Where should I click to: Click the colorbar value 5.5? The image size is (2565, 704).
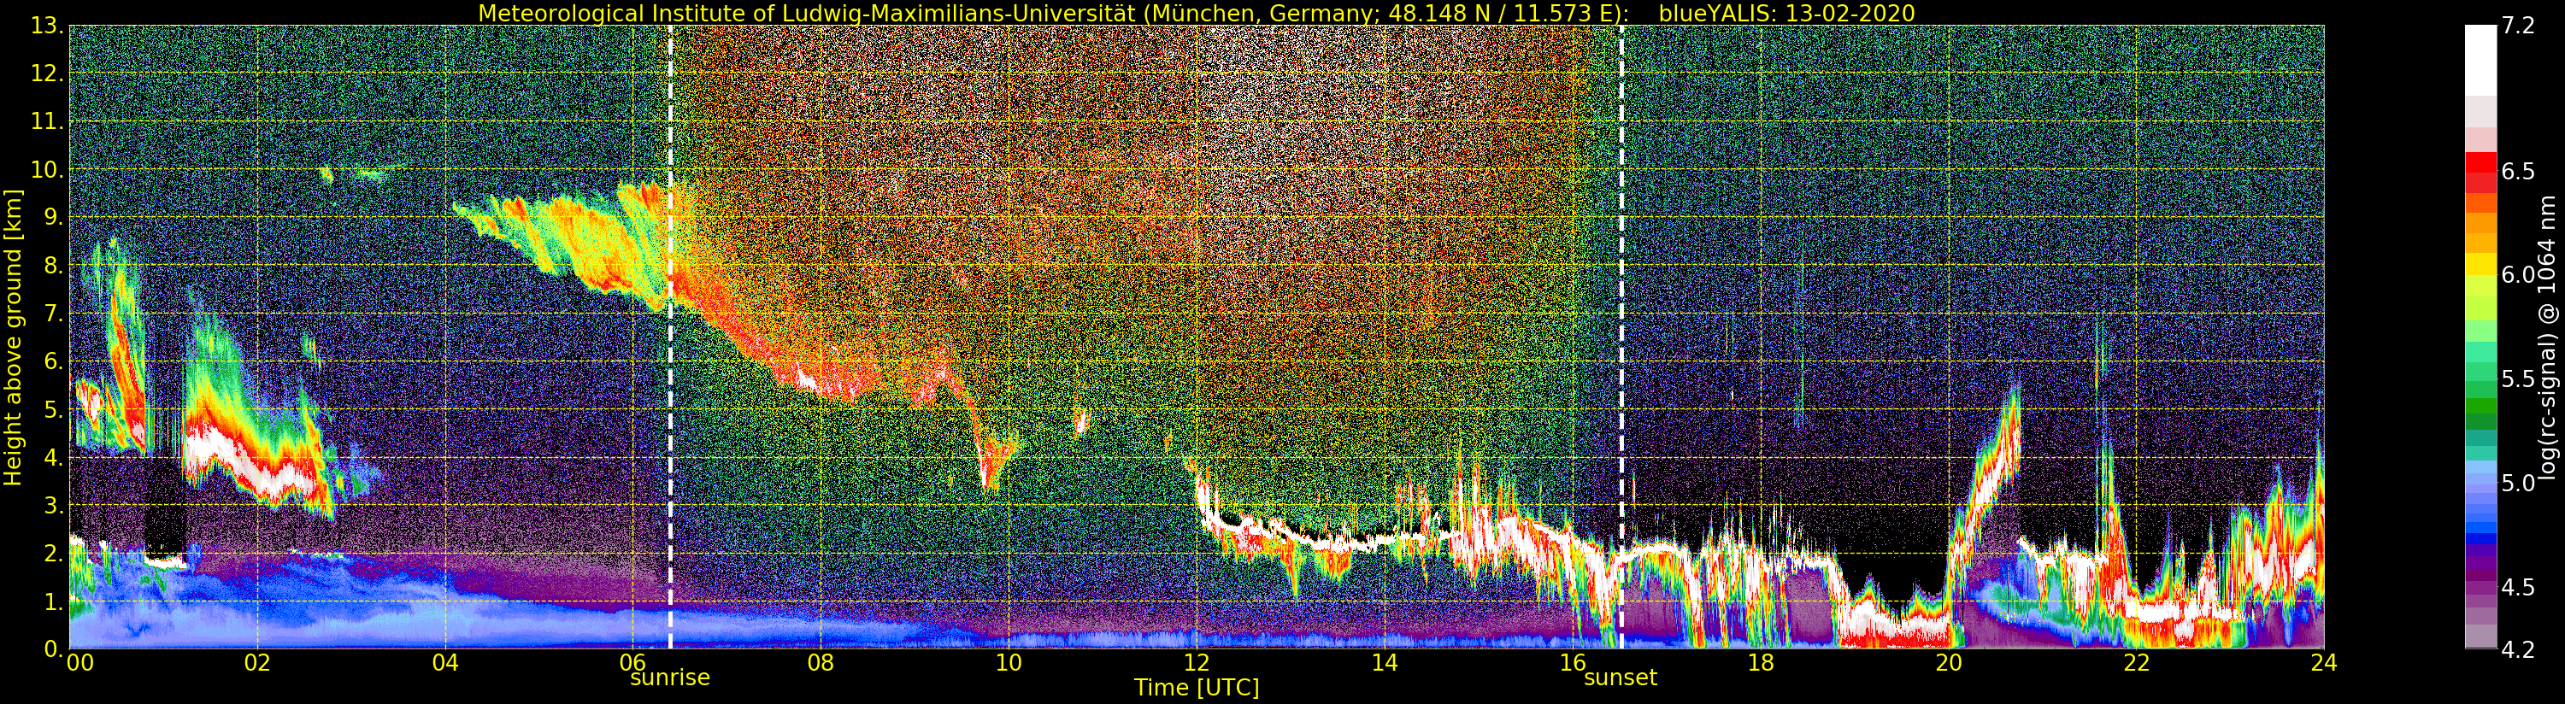(x=2518, y=379)
